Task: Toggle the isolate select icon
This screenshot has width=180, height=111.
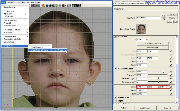Action: click(68, 6)
